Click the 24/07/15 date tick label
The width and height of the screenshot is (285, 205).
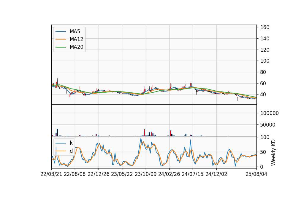(192, 174)
